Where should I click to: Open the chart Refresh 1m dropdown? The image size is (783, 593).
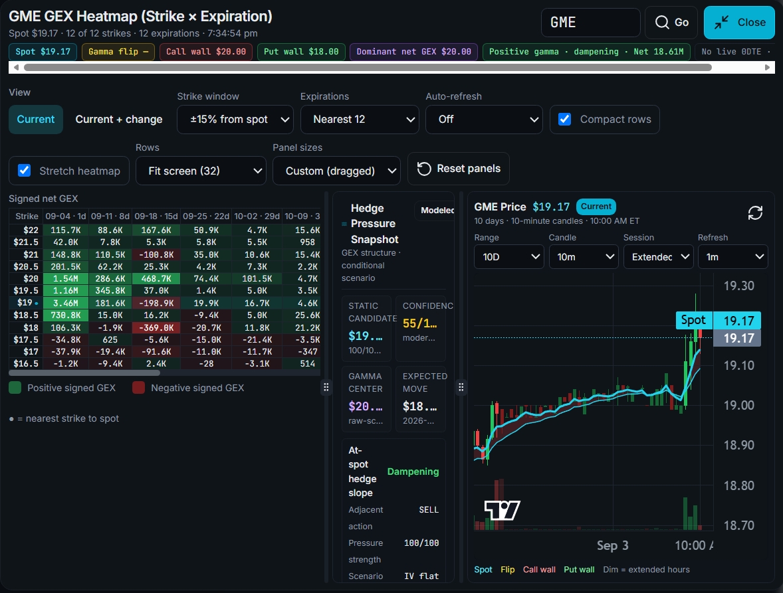click(732, 256)
